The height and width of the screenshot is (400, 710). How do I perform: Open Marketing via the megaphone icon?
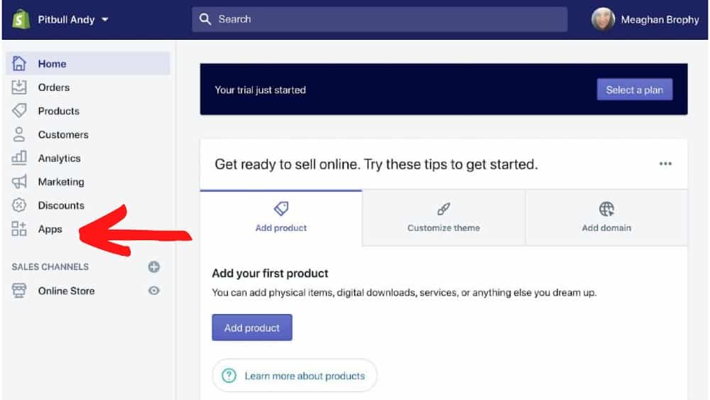(19, 182)
